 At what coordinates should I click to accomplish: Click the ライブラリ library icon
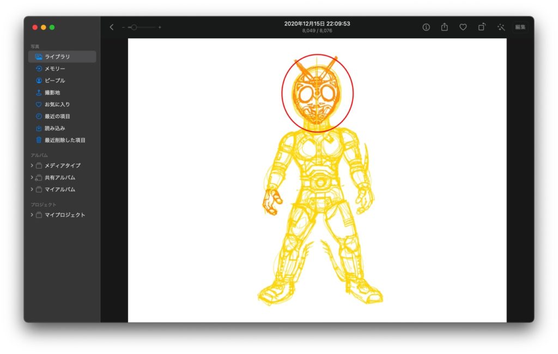(39, 57)
